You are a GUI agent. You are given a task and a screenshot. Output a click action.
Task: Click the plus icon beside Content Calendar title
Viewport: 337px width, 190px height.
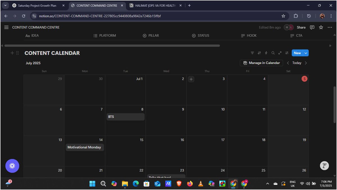[12, 53]
